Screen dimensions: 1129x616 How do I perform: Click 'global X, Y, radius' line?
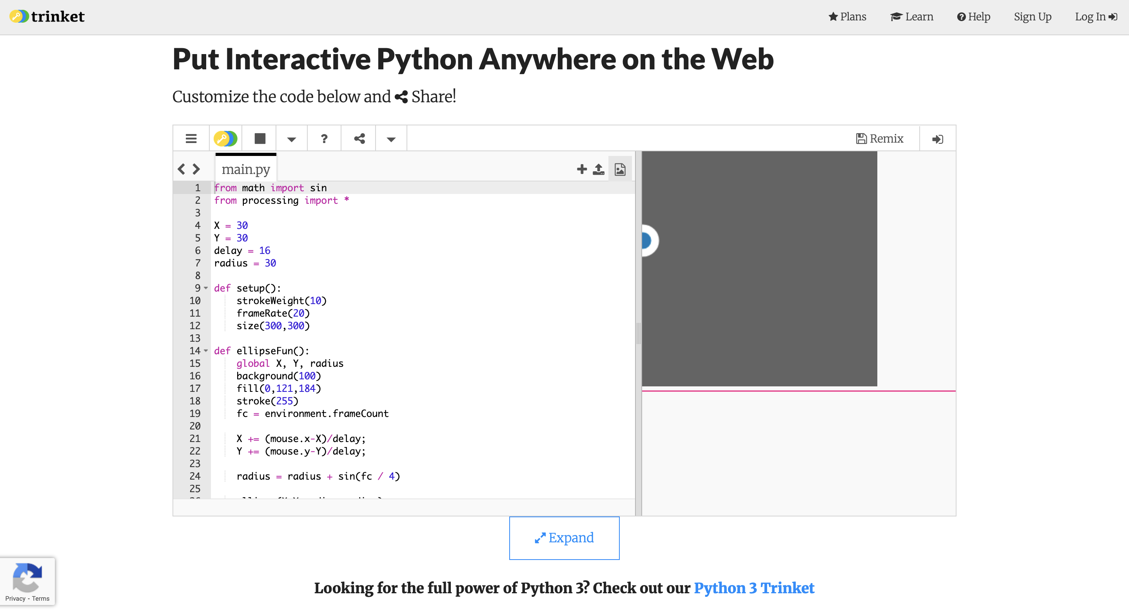[290, 364]
